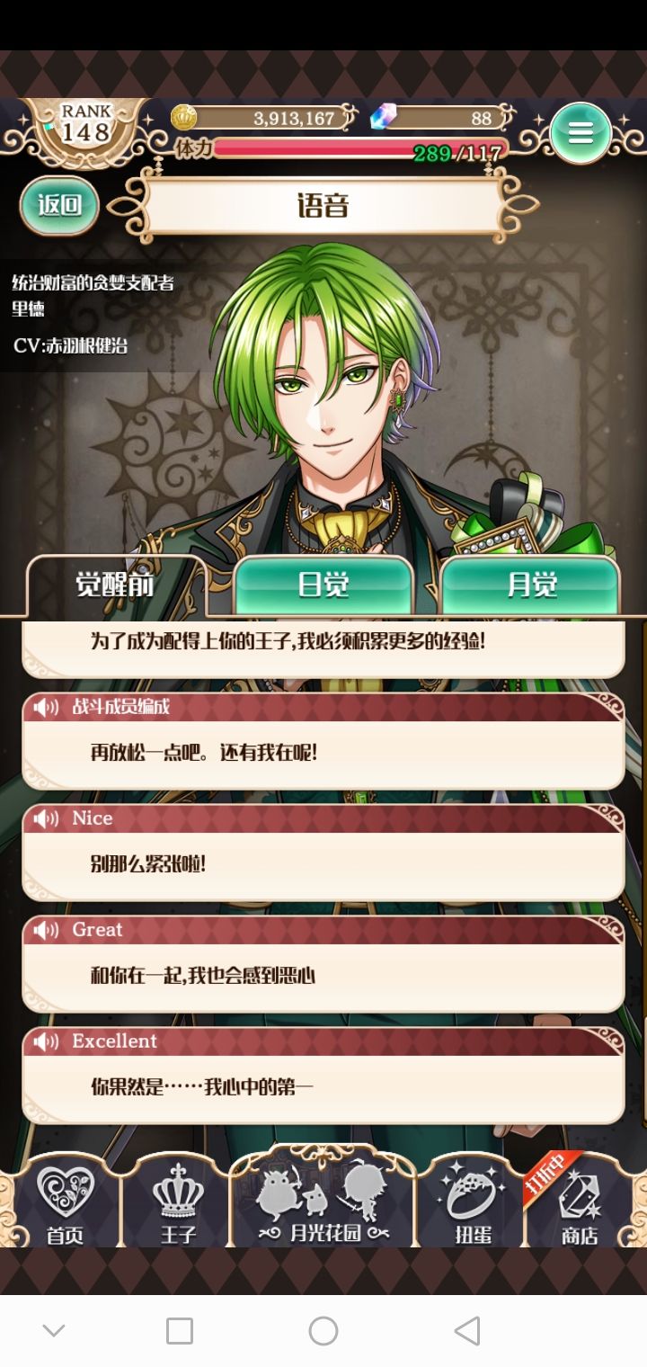The width and height of the screenshot is (647, 1367).
Task: Play the Excellent voice line speaker icon
Action: pyautogui.click(x=46, y=1041)
